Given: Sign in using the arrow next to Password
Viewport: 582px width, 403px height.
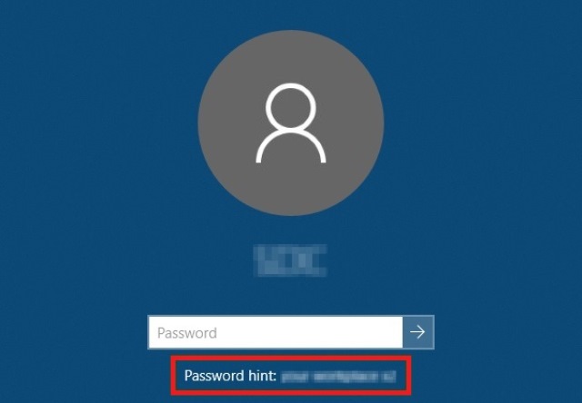Looking at the screenshot, I should 418,332.
